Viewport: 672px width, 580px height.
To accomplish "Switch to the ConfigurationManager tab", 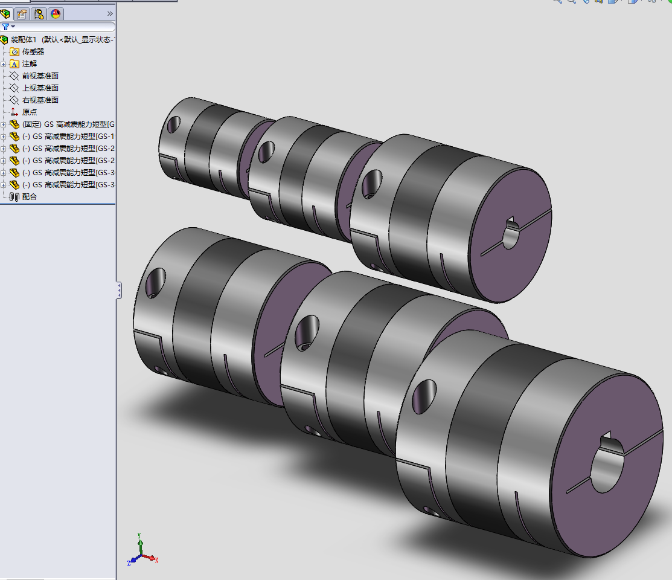I will tap(39, 14).
